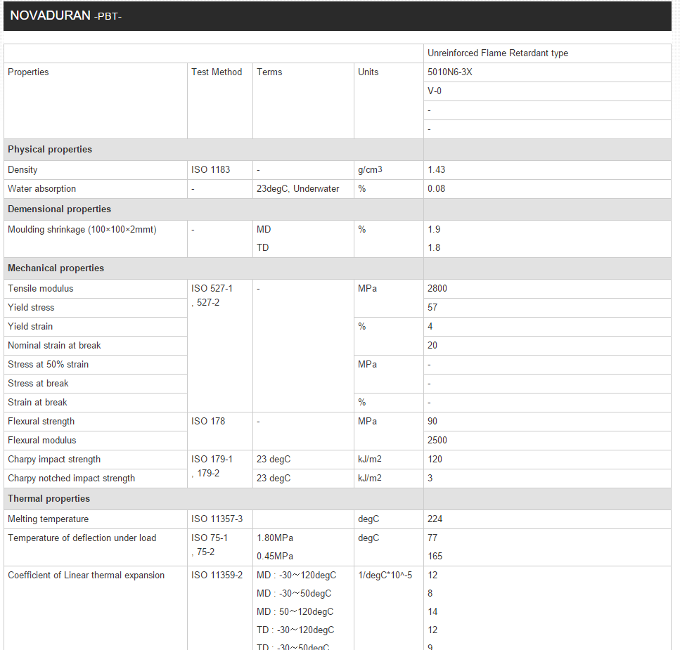680x650 pixels.
Task: Click the 'Thermal properties' section heading
Action: click(49, 498)
